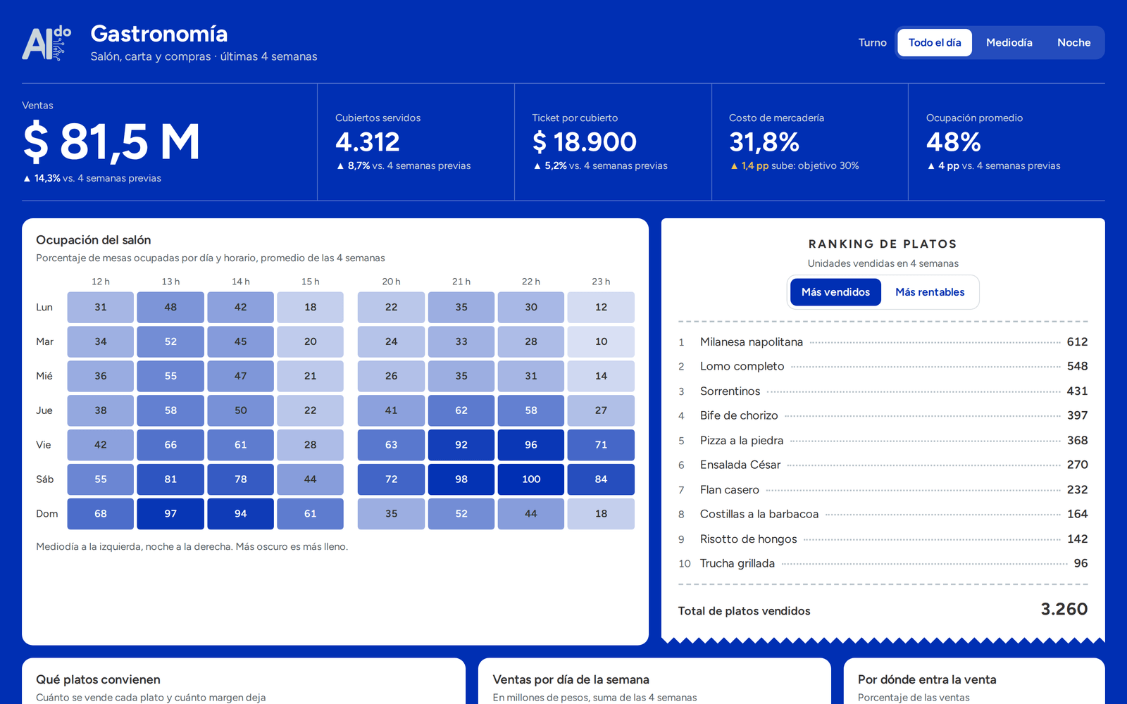This screenshot has height=704, width=1127.
Task: Click Total de platos vendidos 3.260
Action: tap(883, 610)
